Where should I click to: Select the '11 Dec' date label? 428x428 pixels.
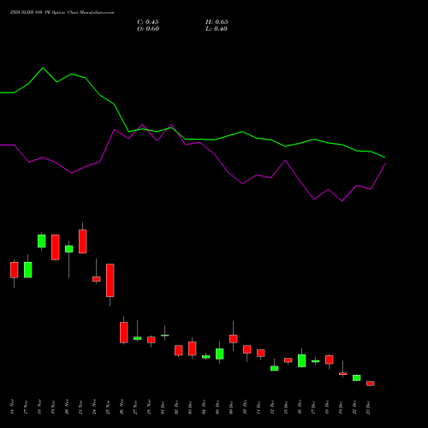tap(259, 407)
